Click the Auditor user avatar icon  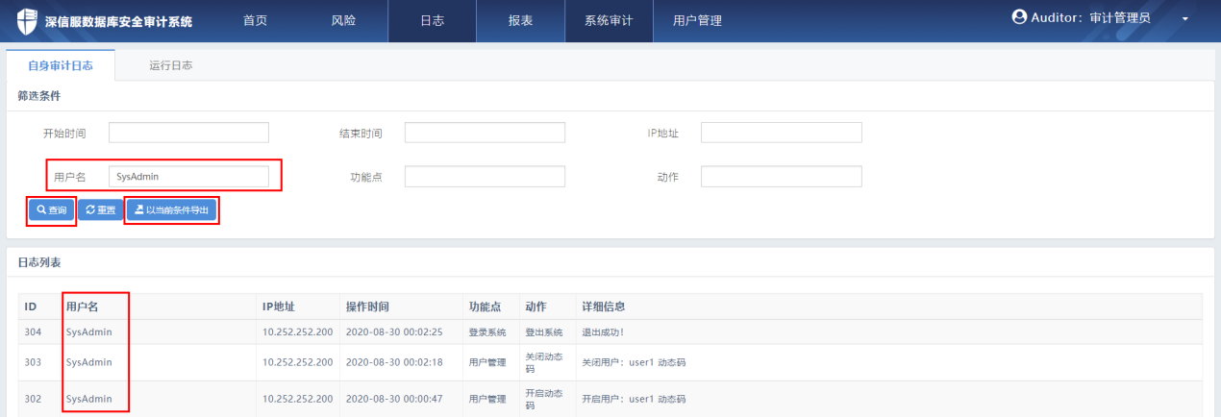[1019, 17]
